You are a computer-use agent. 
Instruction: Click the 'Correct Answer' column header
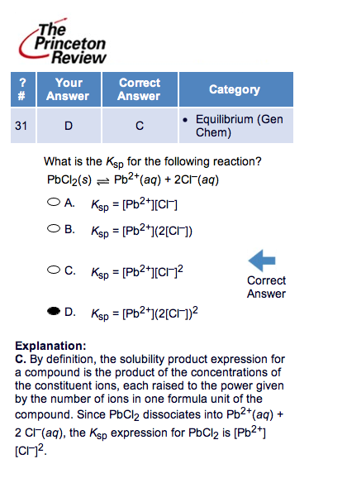click(140, 89)
